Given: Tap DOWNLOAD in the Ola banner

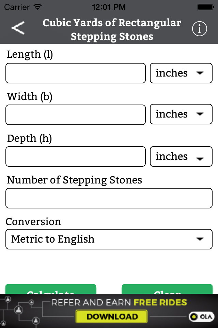Looking at the screenshot, I should coord(111,317).
